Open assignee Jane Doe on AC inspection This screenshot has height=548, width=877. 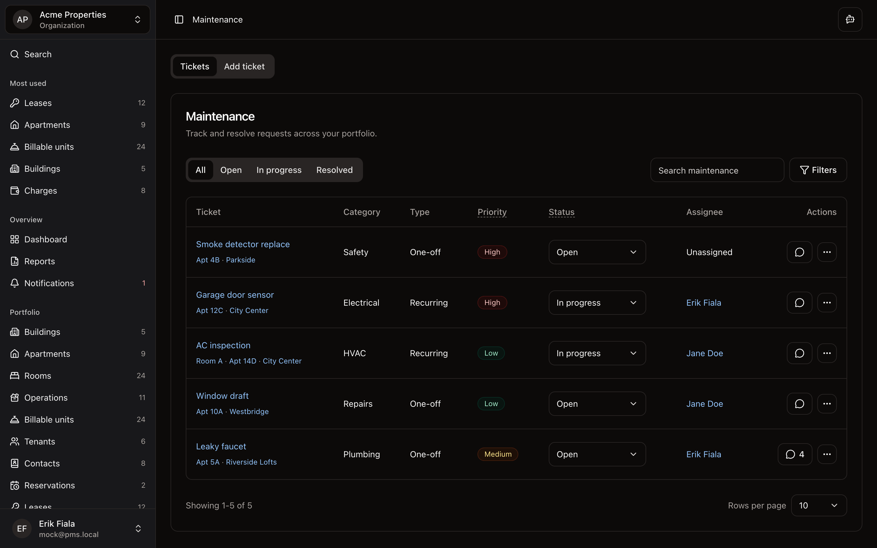click(x=705, y=353)
